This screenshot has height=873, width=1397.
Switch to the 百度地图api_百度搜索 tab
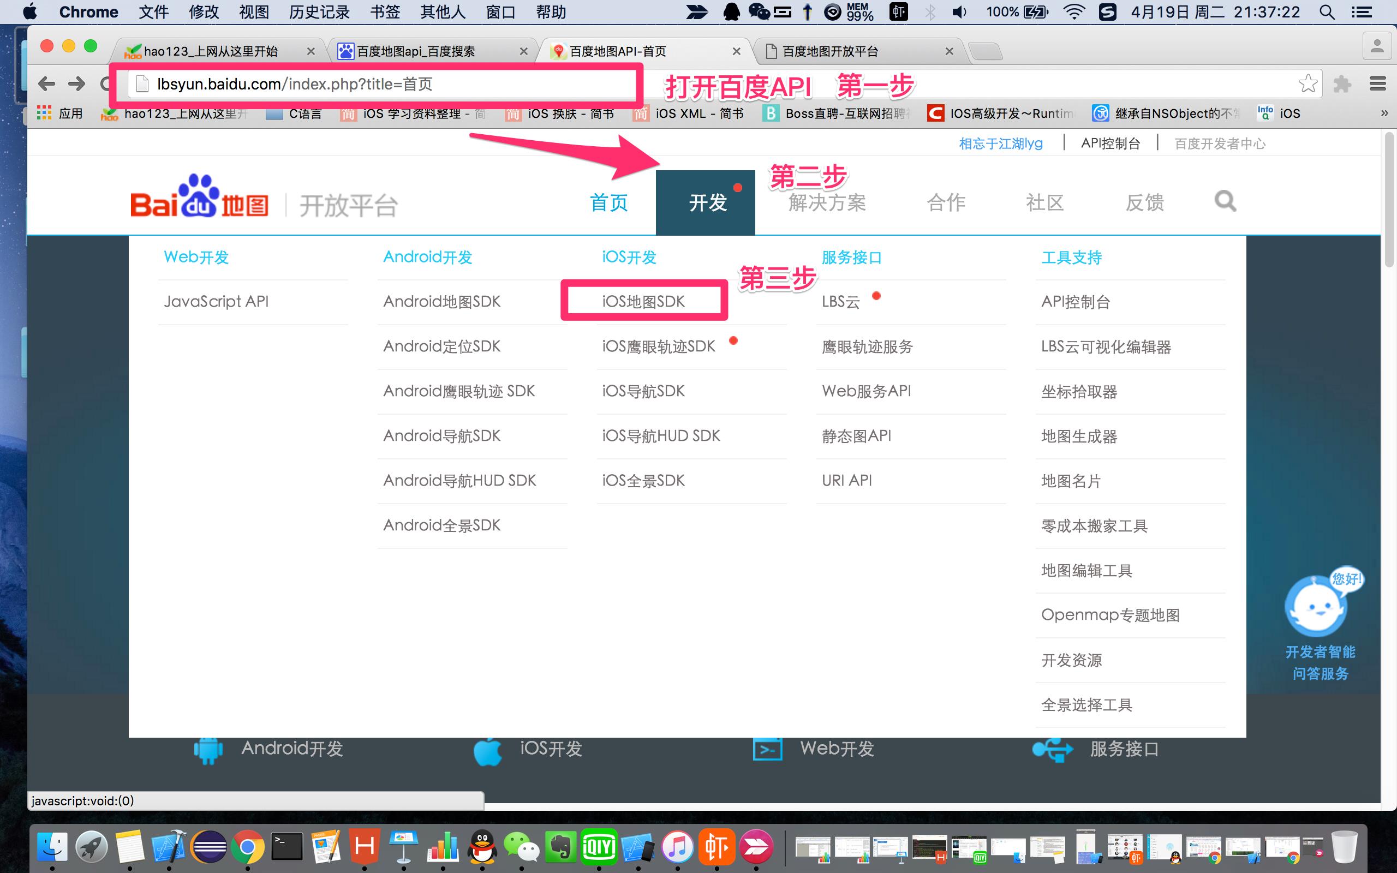pos(432,51)
